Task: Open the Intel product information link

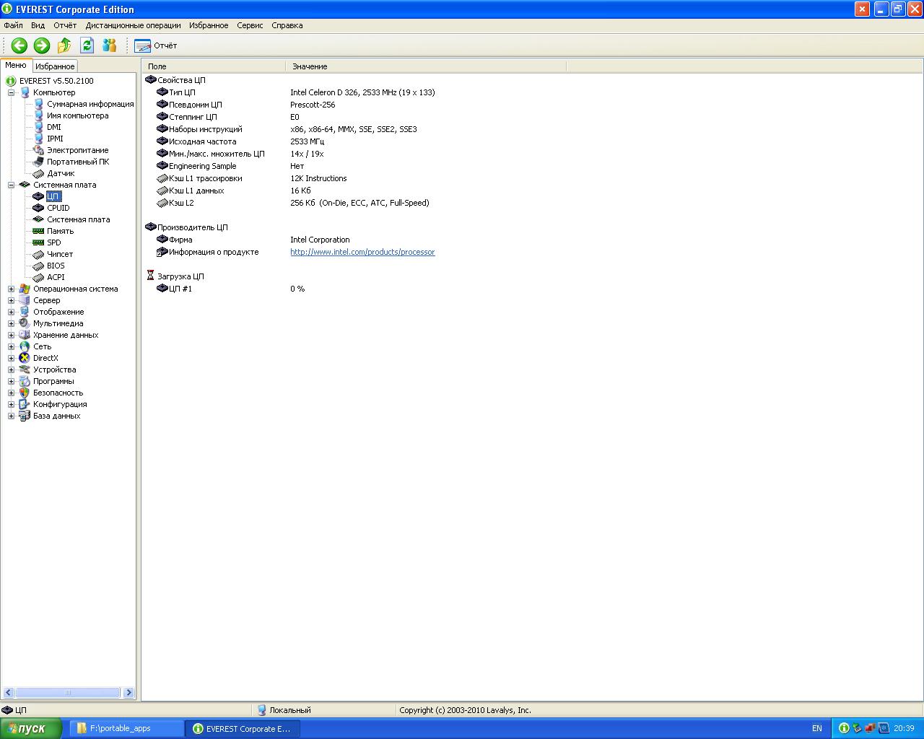Action: (x=362, y=252)
